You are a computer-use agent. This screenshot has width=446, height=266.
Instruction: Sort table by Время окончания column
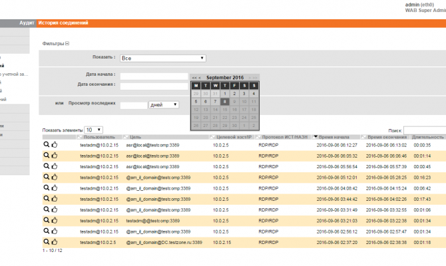point(385,137)
